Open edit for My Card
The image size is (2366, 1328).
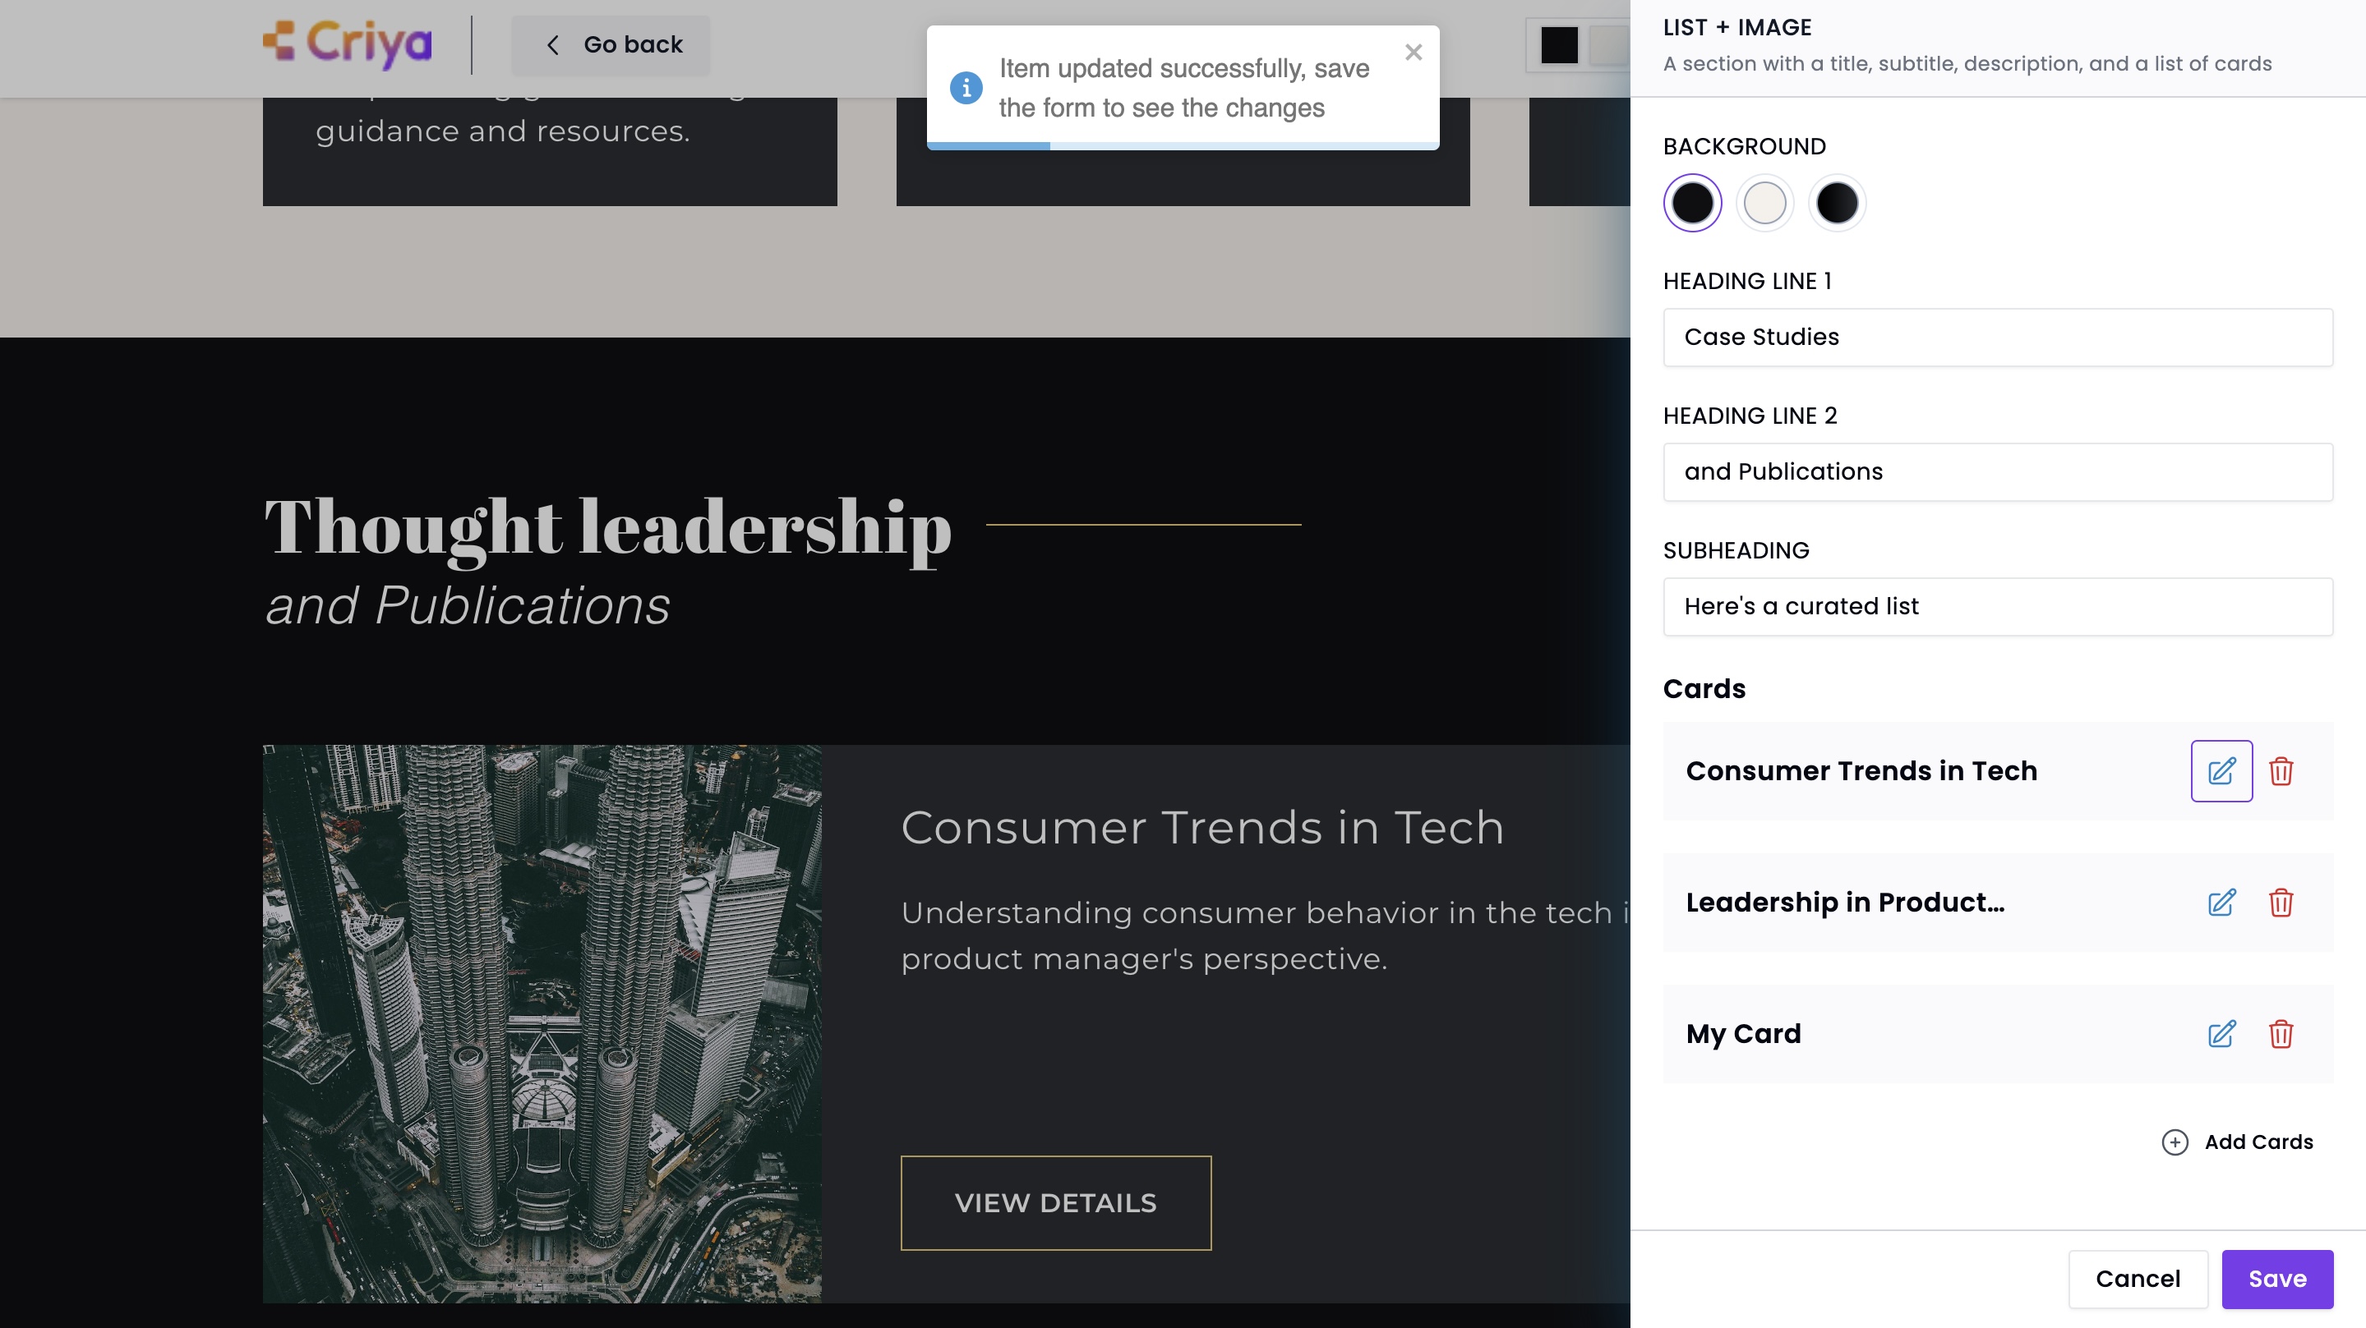pyautogui.click(x=2221, y=1033)
